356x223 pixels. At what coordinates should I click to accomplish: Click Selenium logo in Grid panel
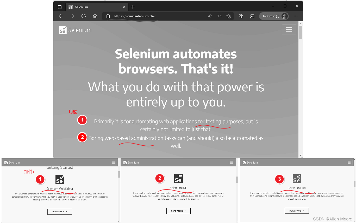(x=250, y=163)
